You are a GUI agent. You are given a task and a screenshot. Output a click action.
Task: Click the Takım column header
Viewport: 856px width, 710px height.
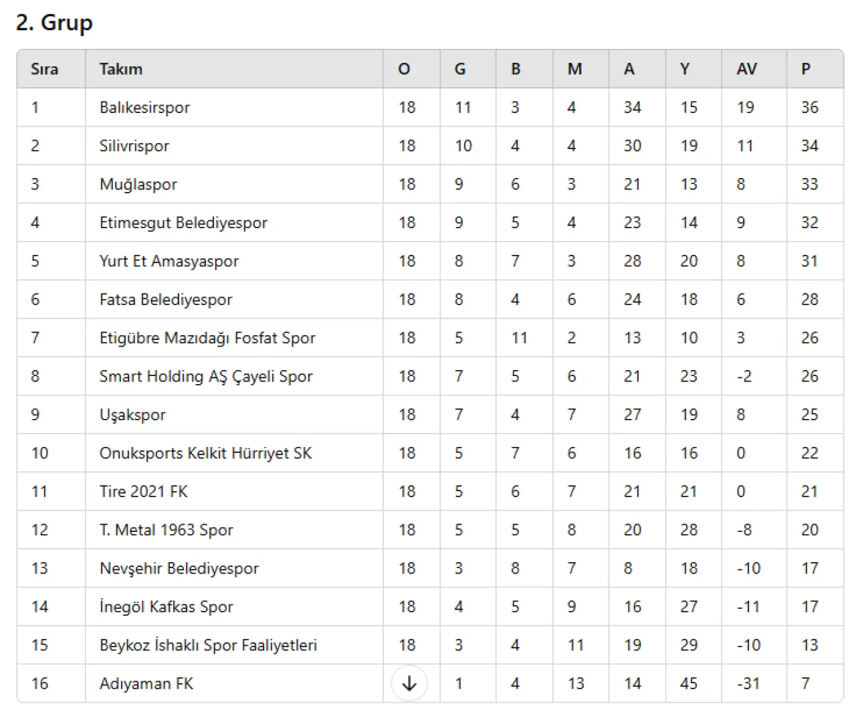tap(121, 69)
